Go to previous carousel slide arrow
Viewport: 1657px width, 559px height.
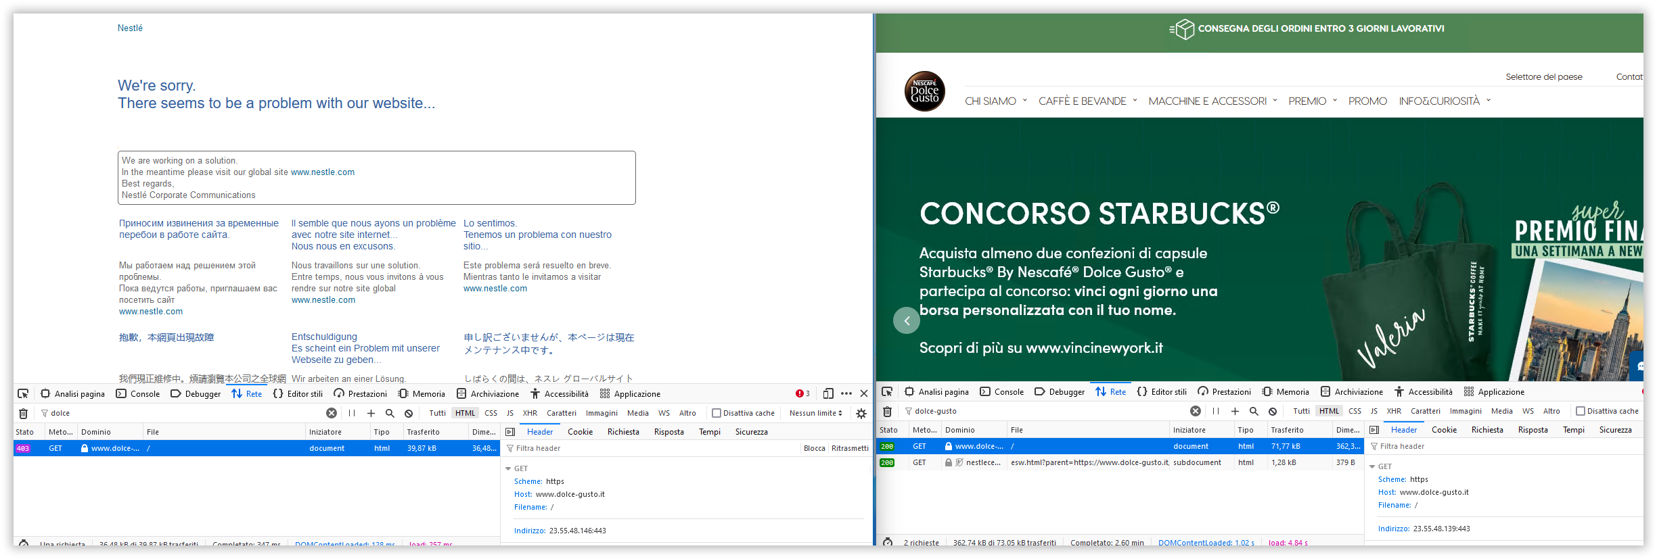point(907,320)
